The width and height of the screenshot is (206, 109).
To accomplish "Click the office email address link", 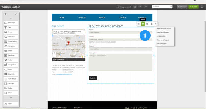I will tap(64, 74).
